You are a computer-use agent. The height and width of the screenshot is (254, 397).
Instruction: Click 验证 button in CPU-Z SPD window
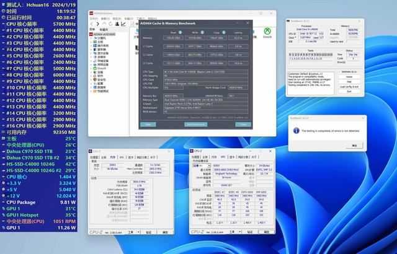point(250,232)
